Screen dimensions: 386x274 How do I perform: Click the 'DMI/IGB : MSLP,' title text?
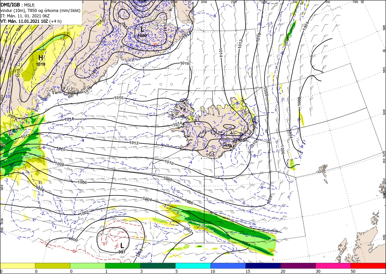(x=17, y=5)
